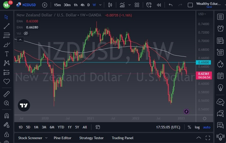Open public chats cloud panel
The height and width of the screenshot is (143, 226).
click(x=220, y=102)
